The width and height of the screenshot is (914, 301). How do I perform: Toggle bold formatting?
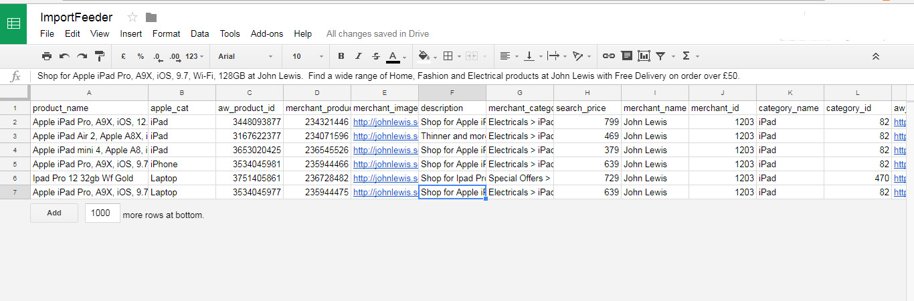(341, 56)
